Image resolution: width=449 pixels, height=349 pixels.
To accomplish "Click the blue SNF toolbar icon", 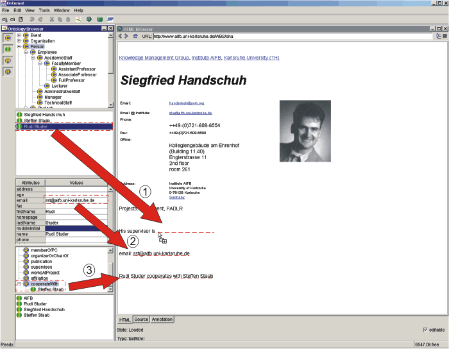I will tap(110, 19).
